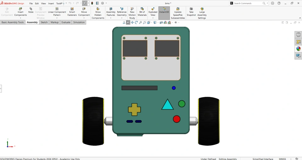
Task: Open the Options gear dropdown arrow
Action: [x=106, y=3]
